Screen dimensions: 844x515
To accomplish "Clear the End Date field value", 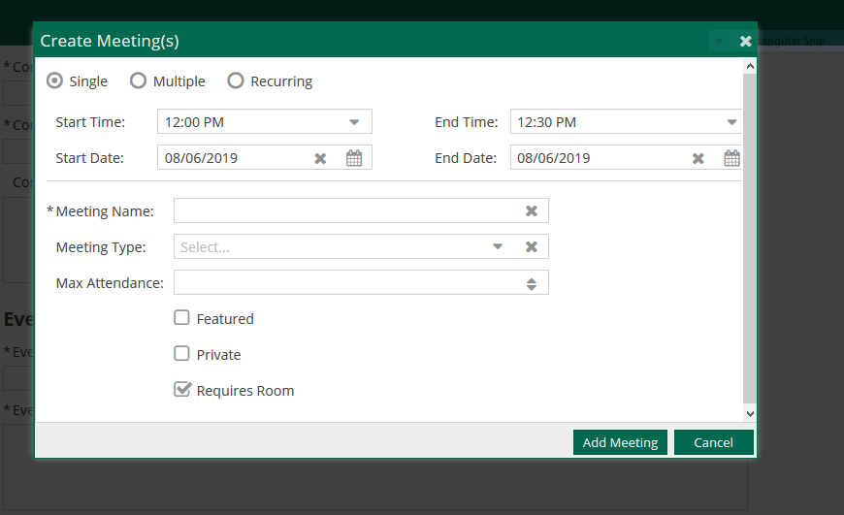I will [698, 158].
